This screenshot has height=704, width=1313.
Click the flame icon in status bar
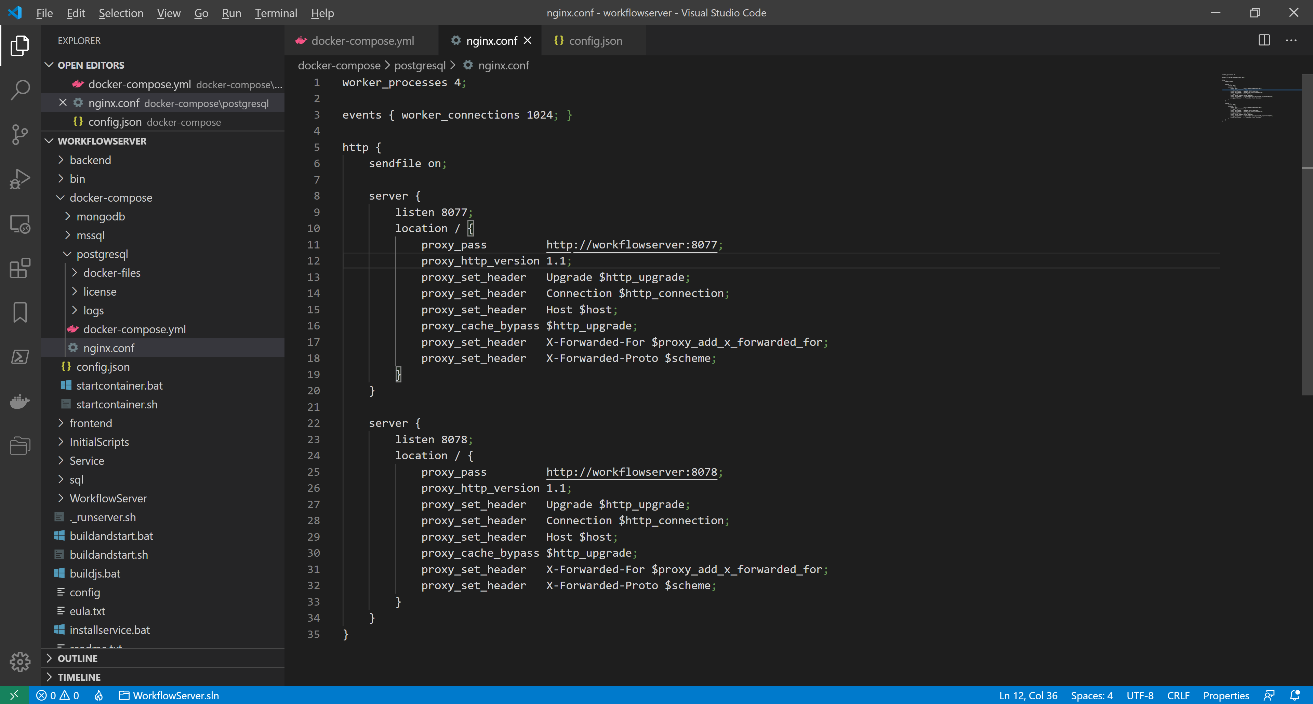(x=99, y=695)
